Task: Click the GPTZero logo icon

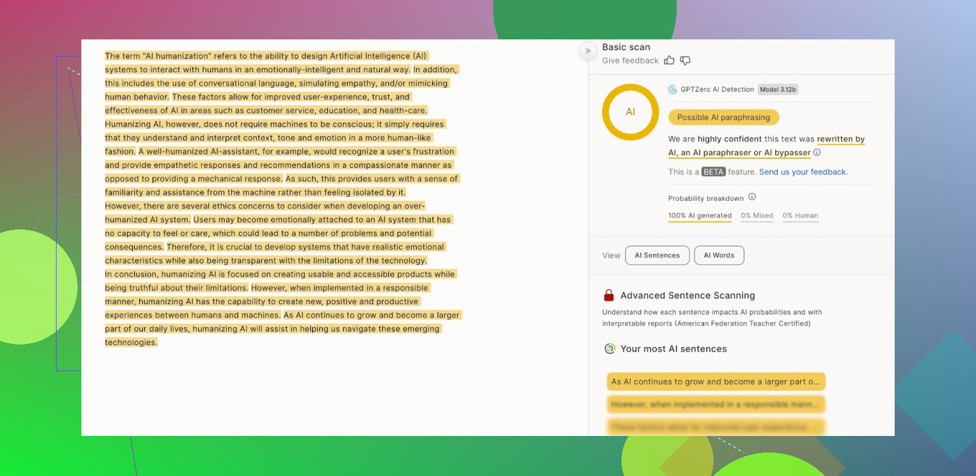Action: coord(672,90)
